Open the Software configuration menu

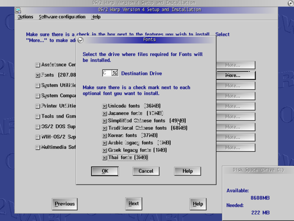[x=62, y=17]
